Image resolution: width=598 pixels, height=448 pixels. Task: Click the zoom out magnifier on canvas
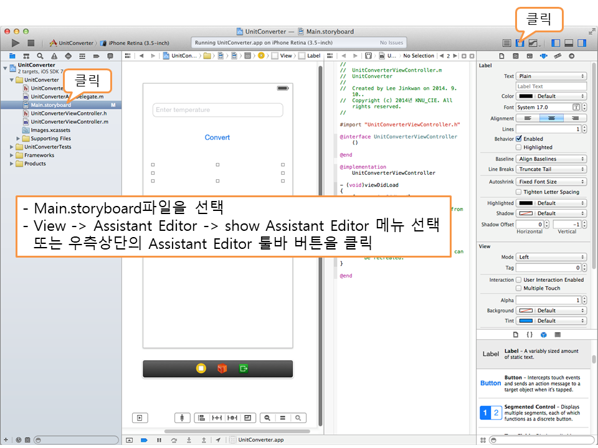pyautogui.click(x=267, y=418)
